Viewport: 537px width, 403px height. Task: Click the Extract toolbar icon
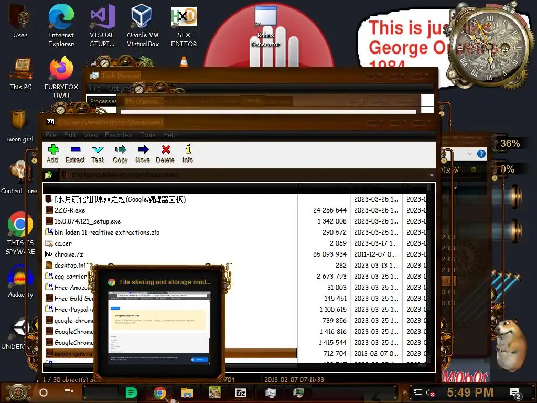[75, 154]
